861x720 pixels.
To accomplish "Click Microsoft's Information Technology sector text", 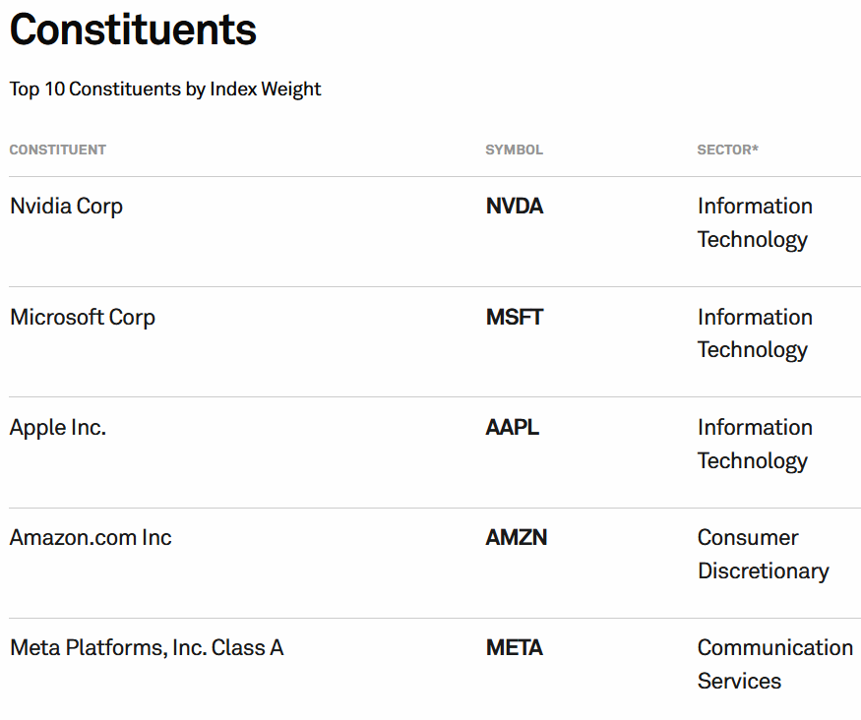I will pyautogui.click(x=755, y=333).
